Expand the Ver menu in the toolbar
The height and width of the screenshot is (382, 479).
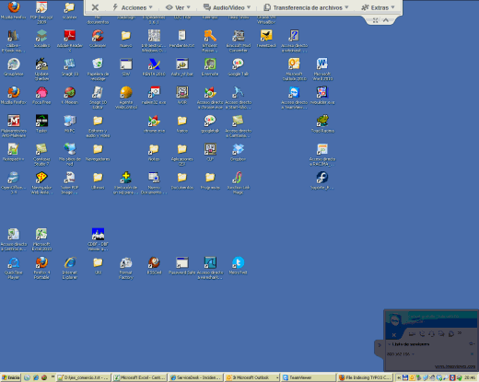178,7
